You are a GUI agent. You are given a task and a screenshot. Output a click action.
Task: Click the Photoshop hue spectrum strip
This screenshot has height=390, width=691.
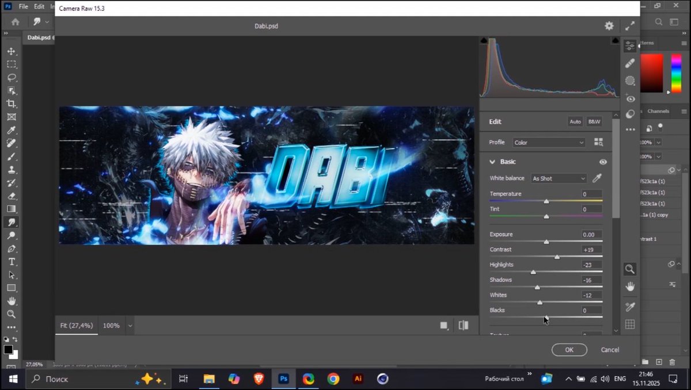[676, 74]
